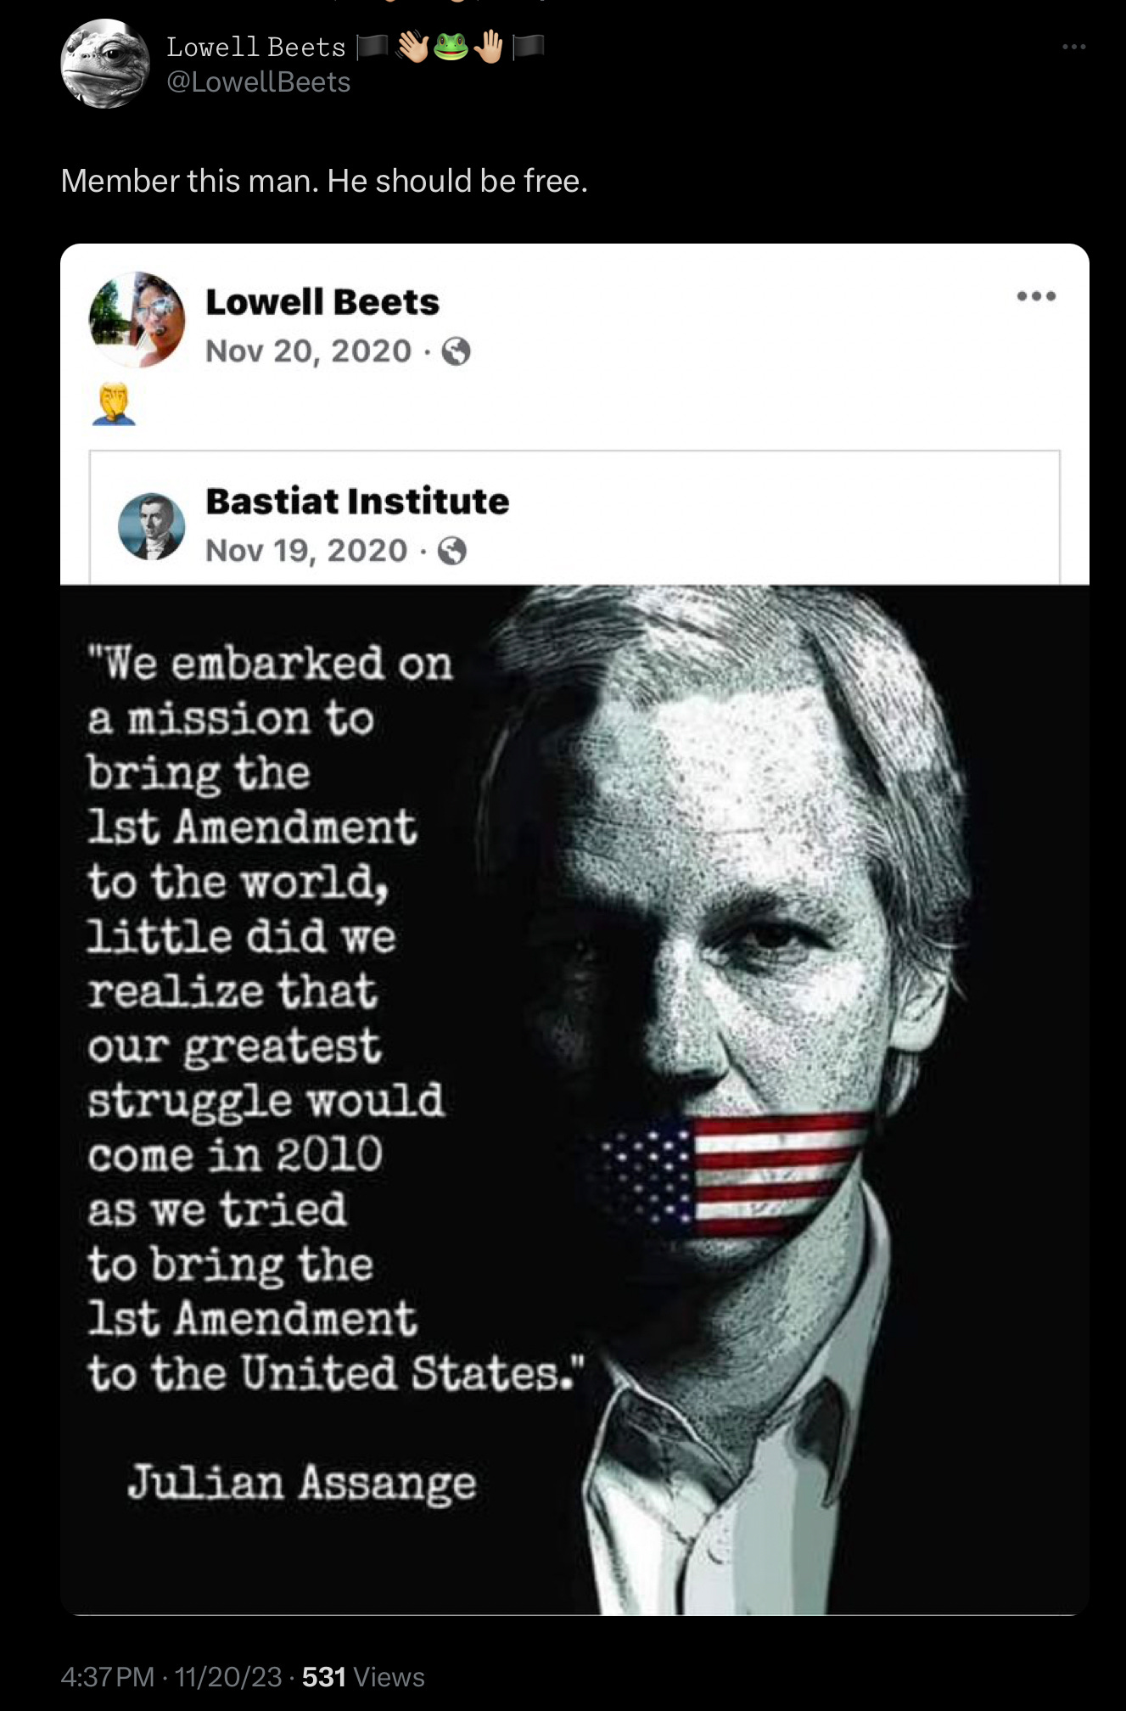Viewport: 1126px width, 1711px height.
Task: Open the embedded post's three-dot options menu
Action: click(x=1036, y=296)
